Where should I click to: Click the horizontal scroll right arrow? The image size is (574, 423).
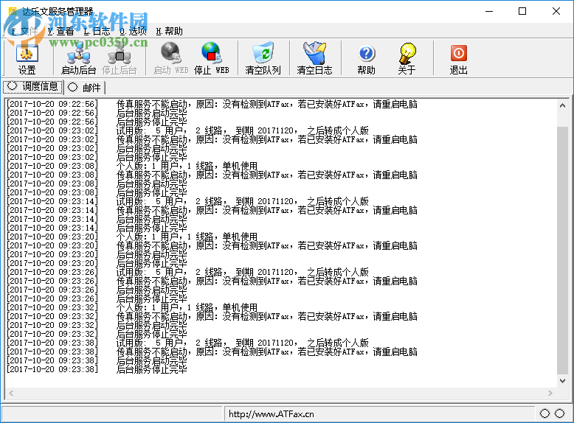(x=550, y=393)
